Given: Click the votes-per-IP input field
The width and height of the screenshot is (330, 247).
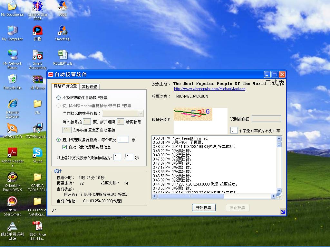Looking at the screenshot, I should click(x=123, y=140).
